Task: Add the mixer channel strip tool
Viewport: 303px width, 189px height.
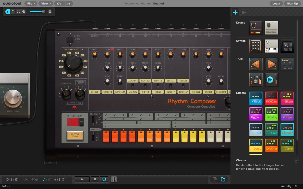Action: (256, 80)
